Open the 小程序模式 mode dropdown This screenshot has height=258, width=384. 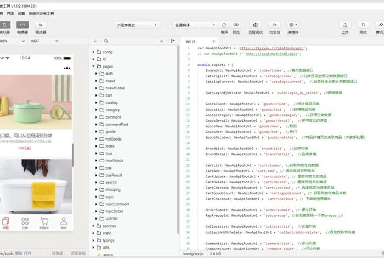[x=136, y=25]
